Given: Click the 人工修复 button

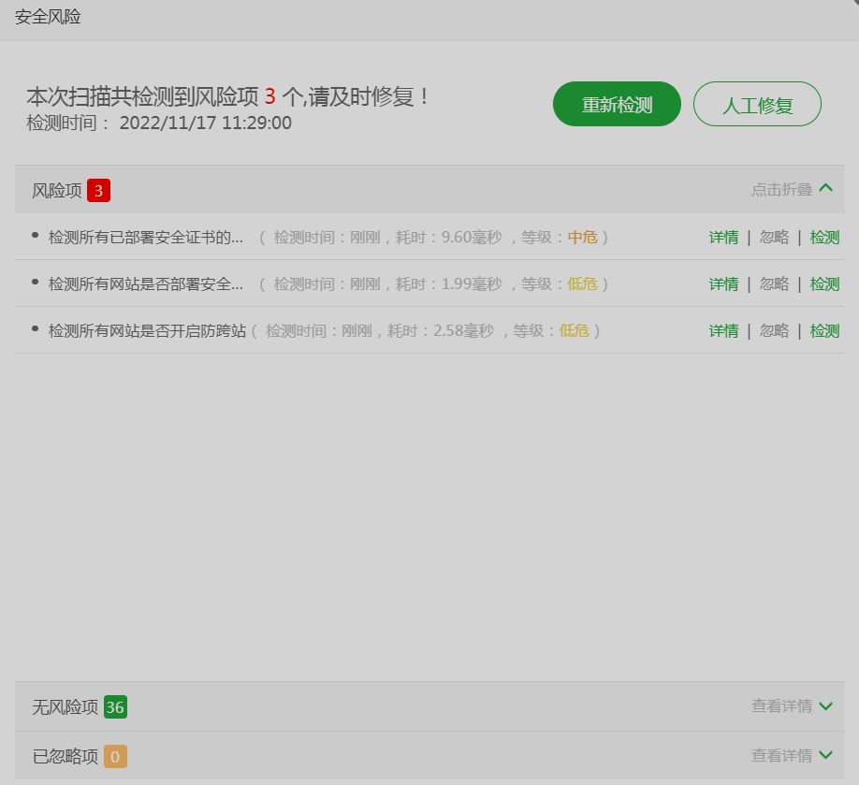Looking at the screenshot, I should coord(757,104).
